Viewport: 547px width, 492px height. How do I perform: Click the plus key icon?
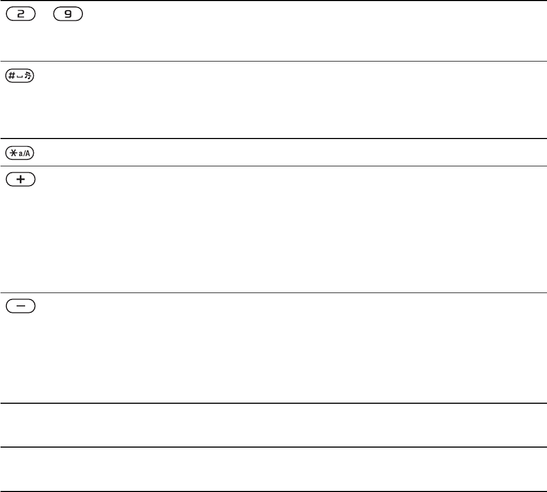click(x=21, y=179)
